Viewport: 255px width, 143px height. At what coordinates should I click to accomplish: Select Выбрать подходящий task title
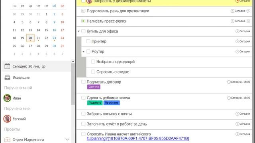(x=116, y=62)
